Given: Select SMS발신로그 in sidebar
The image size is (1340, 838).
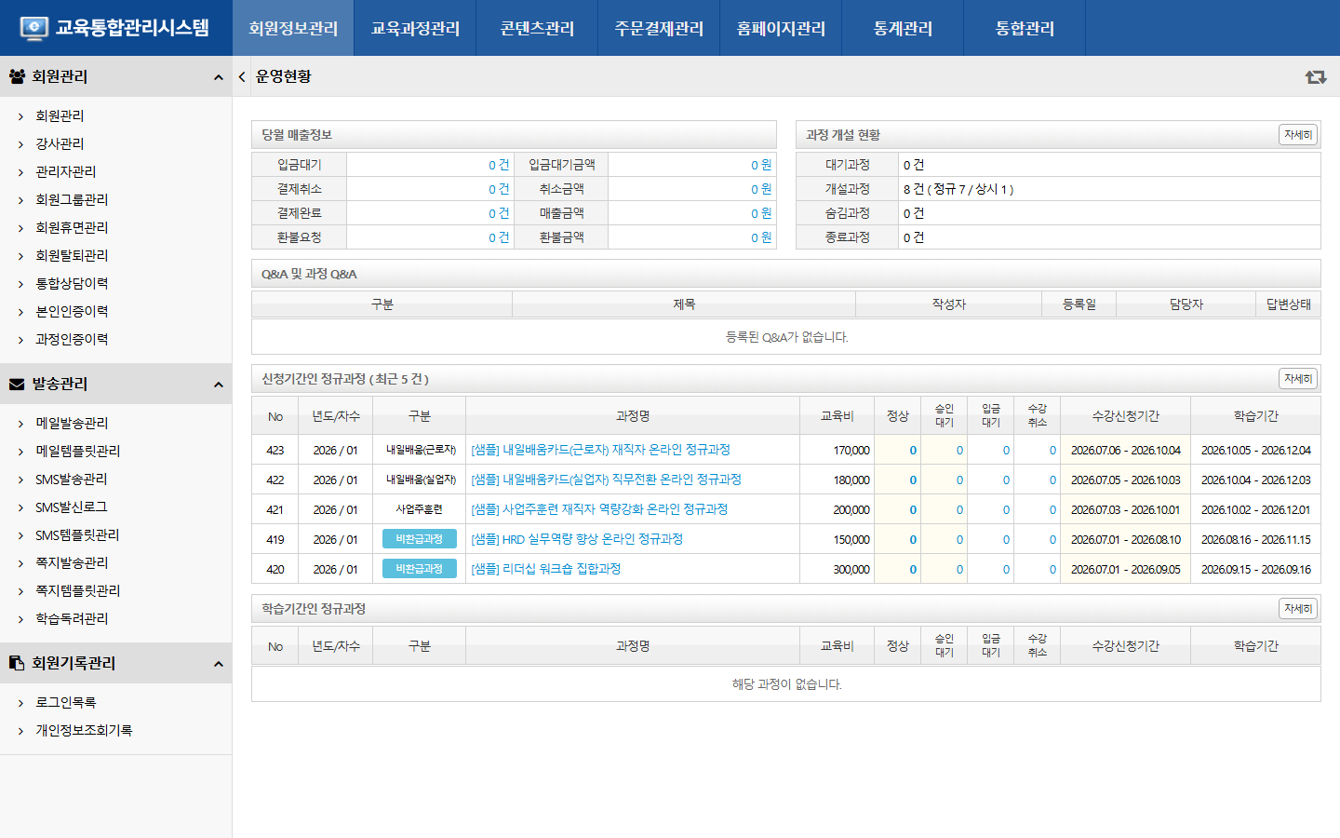Looking at the screenshot, I should point(71,507).
